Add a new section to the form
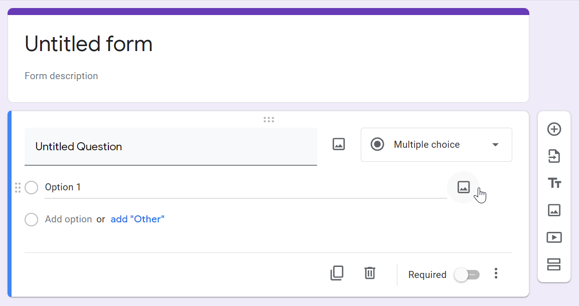This screenshot has width=579, height=306. click(554, 265)
